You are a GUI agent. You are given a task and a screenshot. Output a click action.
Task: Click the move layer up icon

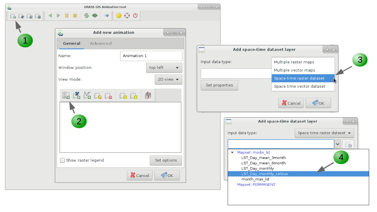[123, 96]
